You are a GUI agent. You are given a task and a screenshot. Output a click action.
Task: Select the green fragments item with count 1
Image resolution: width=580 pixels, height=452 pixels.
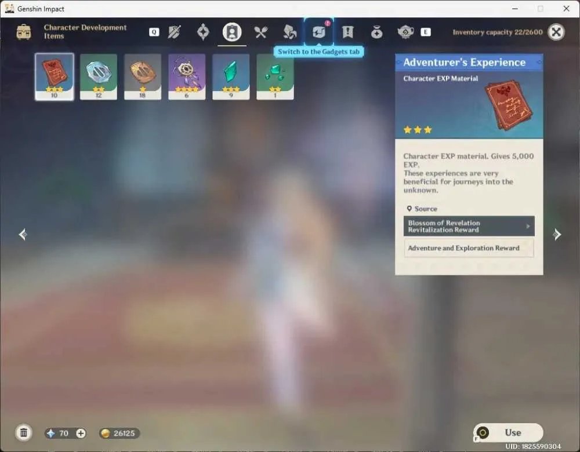click(x=275, y=77)
